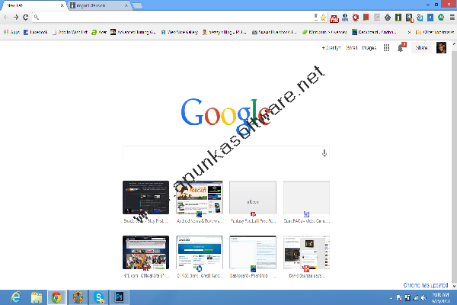The image size is (457, 305).
Task: Show hidden tray icons arrow
Action: tap(391, 298)
